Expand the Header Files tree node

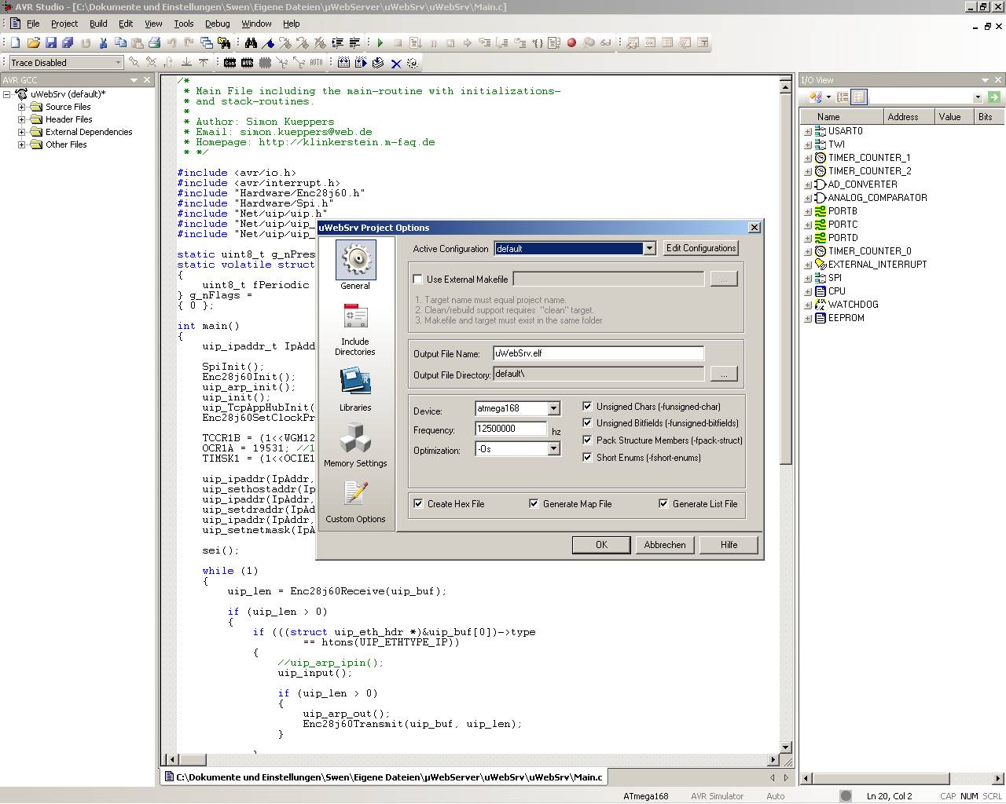[x=22, y=119]
